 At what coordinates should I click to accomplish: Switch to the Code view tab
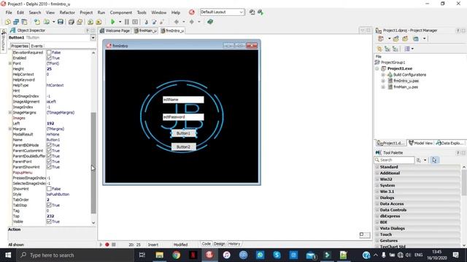[x=206, y=244]
